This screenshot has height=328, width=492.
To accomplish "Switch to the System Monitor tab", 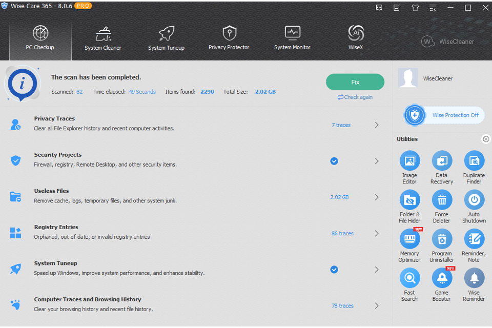I will 292,37.
